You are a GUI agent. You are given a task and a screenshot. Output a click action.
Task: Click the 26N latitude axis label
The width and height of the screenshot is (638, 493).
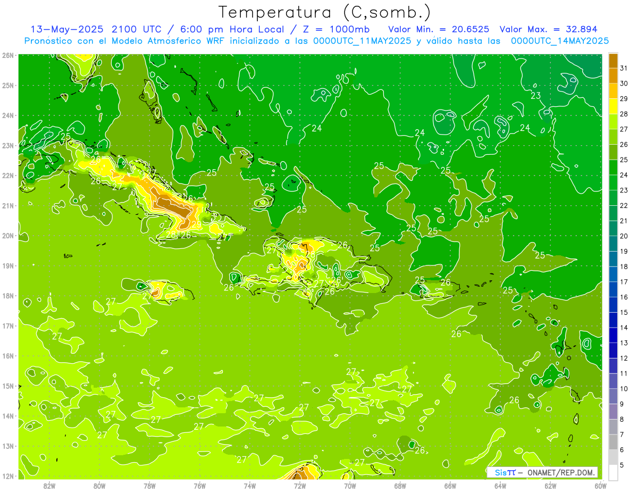click(8, 55)
